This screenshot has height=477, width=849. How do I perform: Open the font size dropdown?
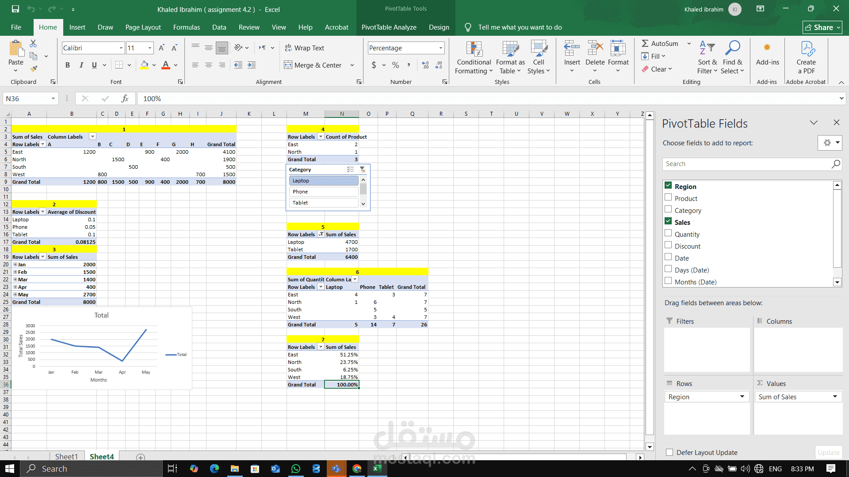click(150, 48)
